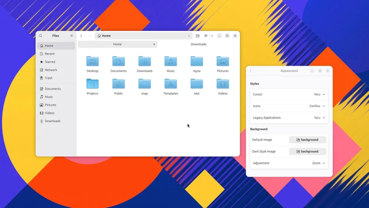Open the path bar three-dot menu

pyautogui.click(x=189, y=36)
